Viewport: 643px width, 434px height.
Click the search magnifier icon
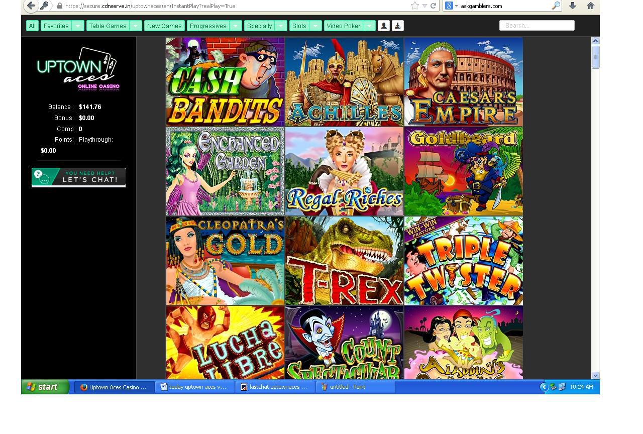coord(556,6)
